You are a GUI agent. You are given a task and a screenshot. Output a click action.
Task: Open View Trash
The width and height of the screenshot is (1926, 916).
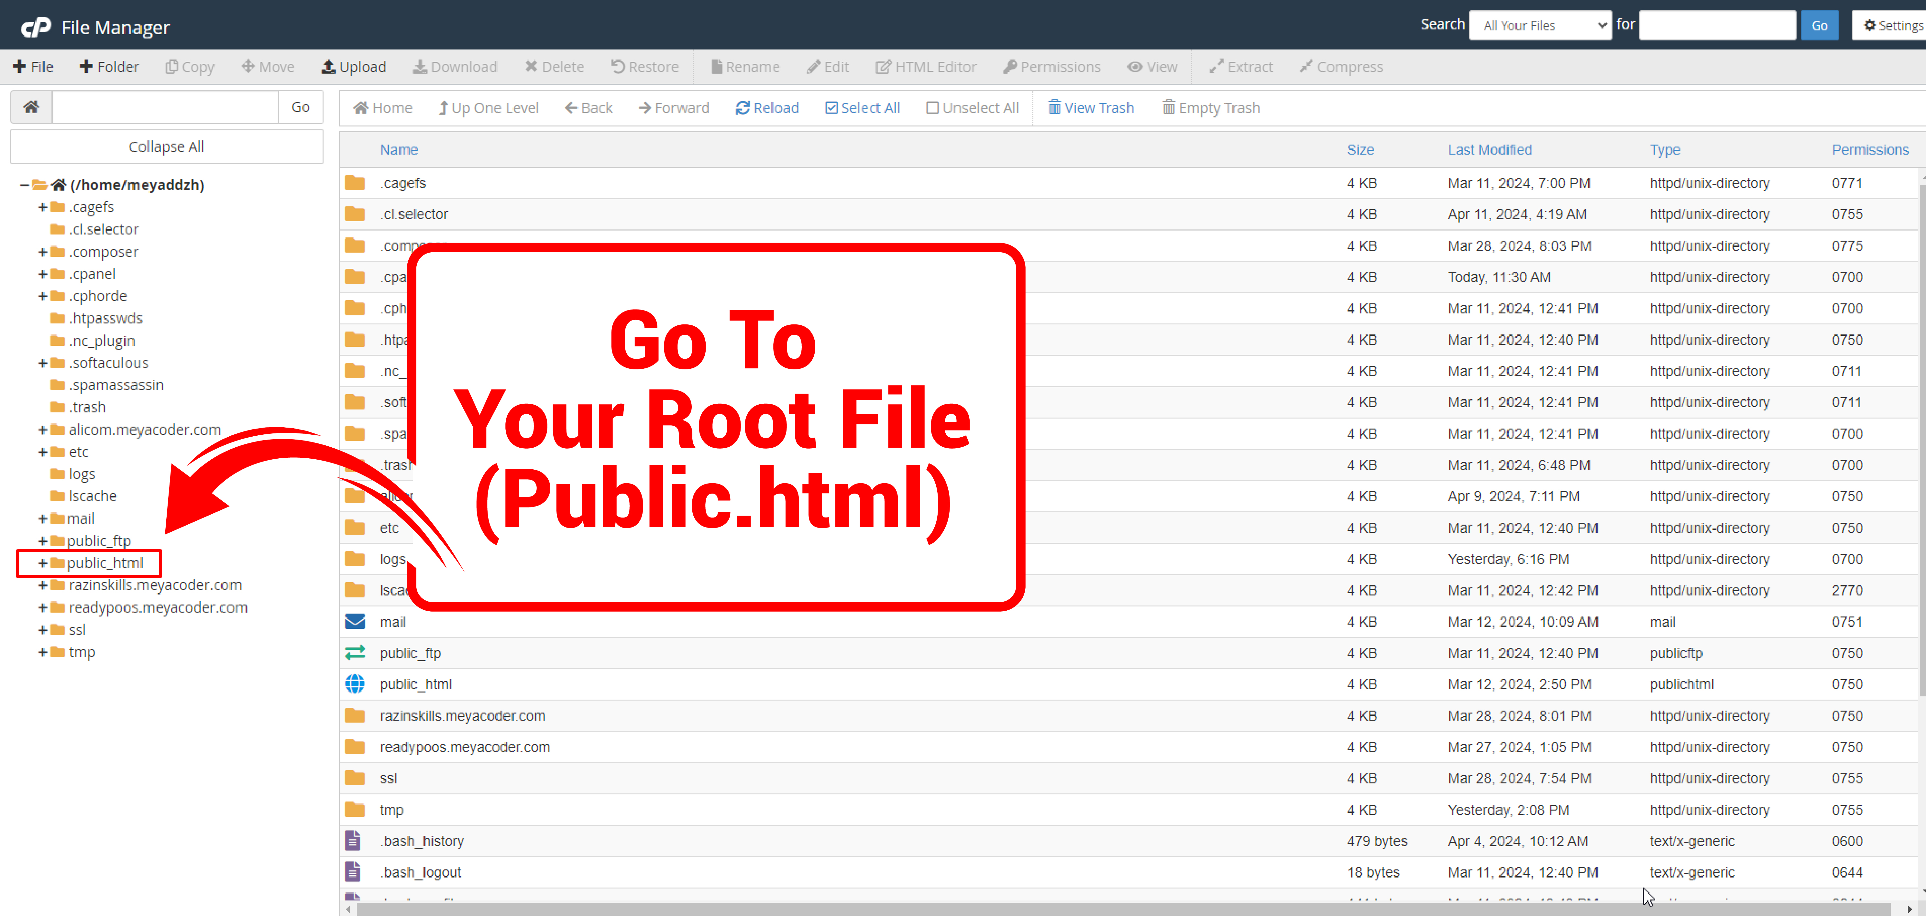coord(1091,108)
